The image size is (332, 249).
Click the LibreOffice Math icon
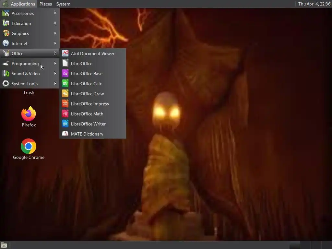pos(65,114)
